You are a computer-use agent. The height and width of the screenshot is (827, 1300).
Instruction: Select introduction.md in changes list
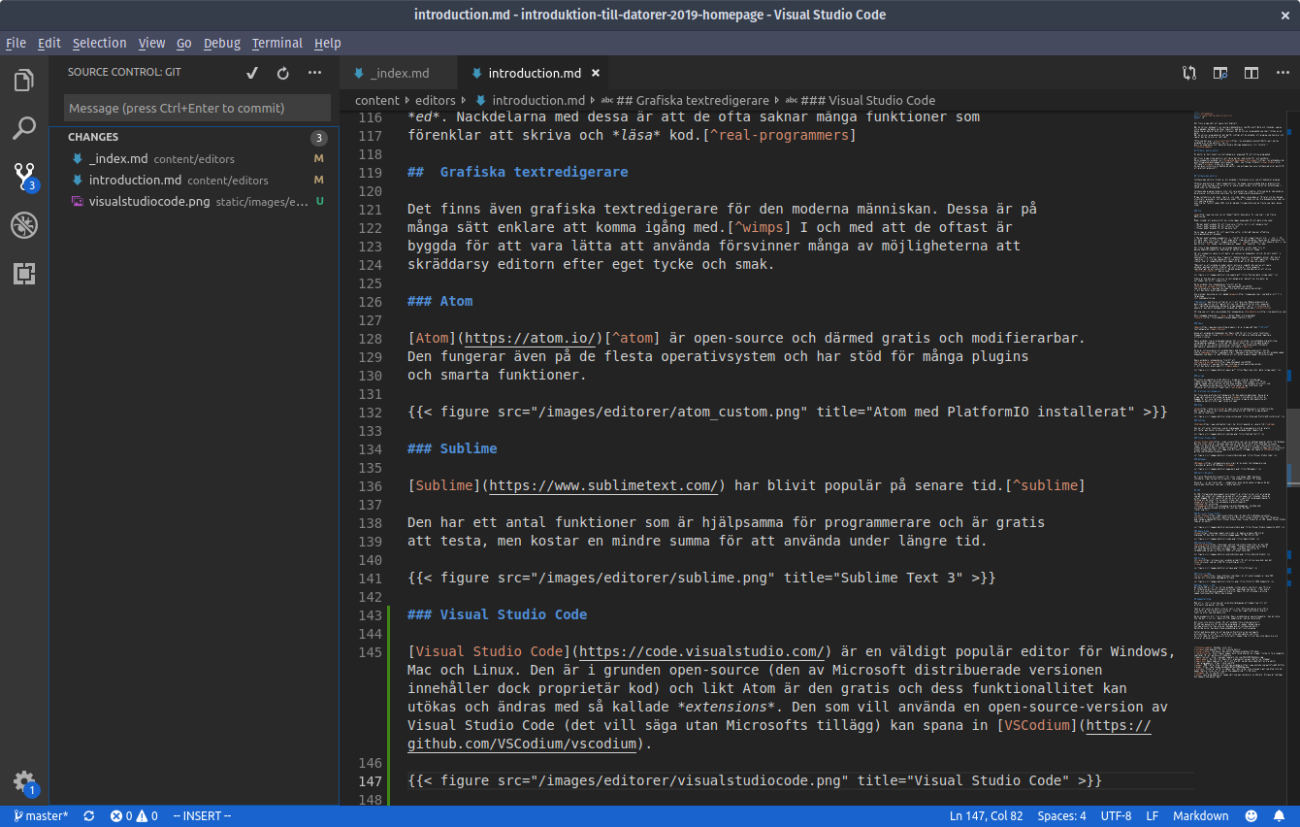tap(194, 180)
